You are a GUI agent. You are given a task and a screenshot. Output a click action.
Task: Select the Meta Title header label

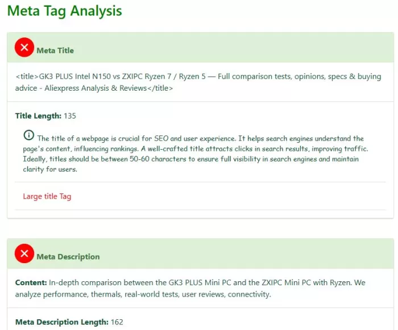click(55, 50)
